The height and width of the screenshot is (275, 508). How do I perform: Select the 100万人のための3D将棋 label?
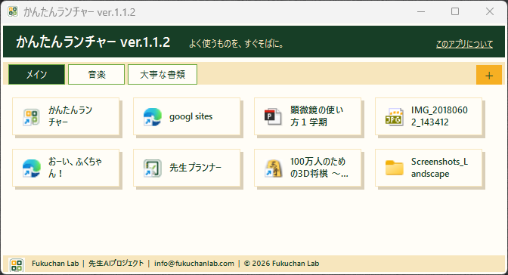(319, 168)
